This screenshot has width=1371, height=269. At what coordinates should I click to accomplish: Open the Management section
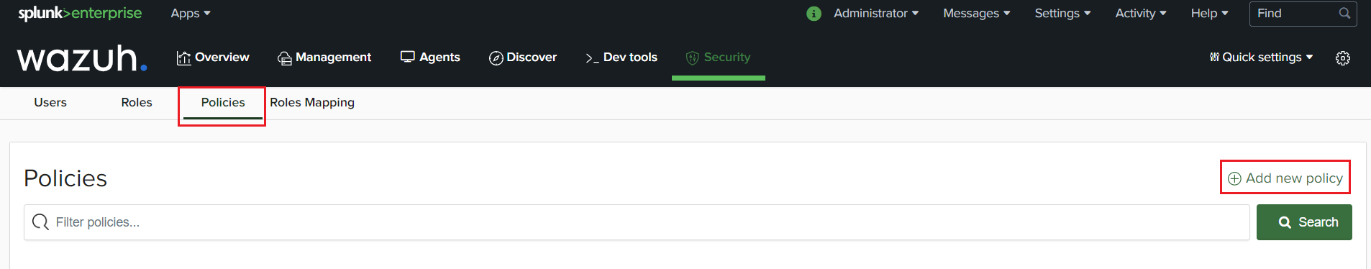click(x=324, y=58)
